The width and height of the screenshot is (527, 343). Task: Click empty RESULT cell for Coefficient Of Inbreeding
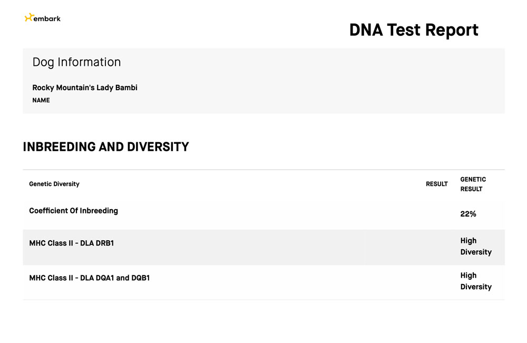tap(436, 213)
